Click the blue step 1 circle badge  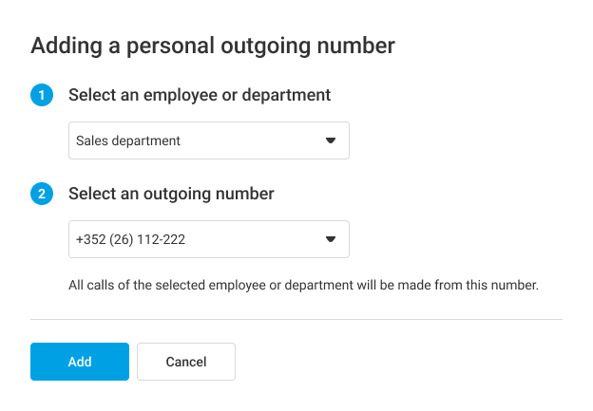pos(42,96)
